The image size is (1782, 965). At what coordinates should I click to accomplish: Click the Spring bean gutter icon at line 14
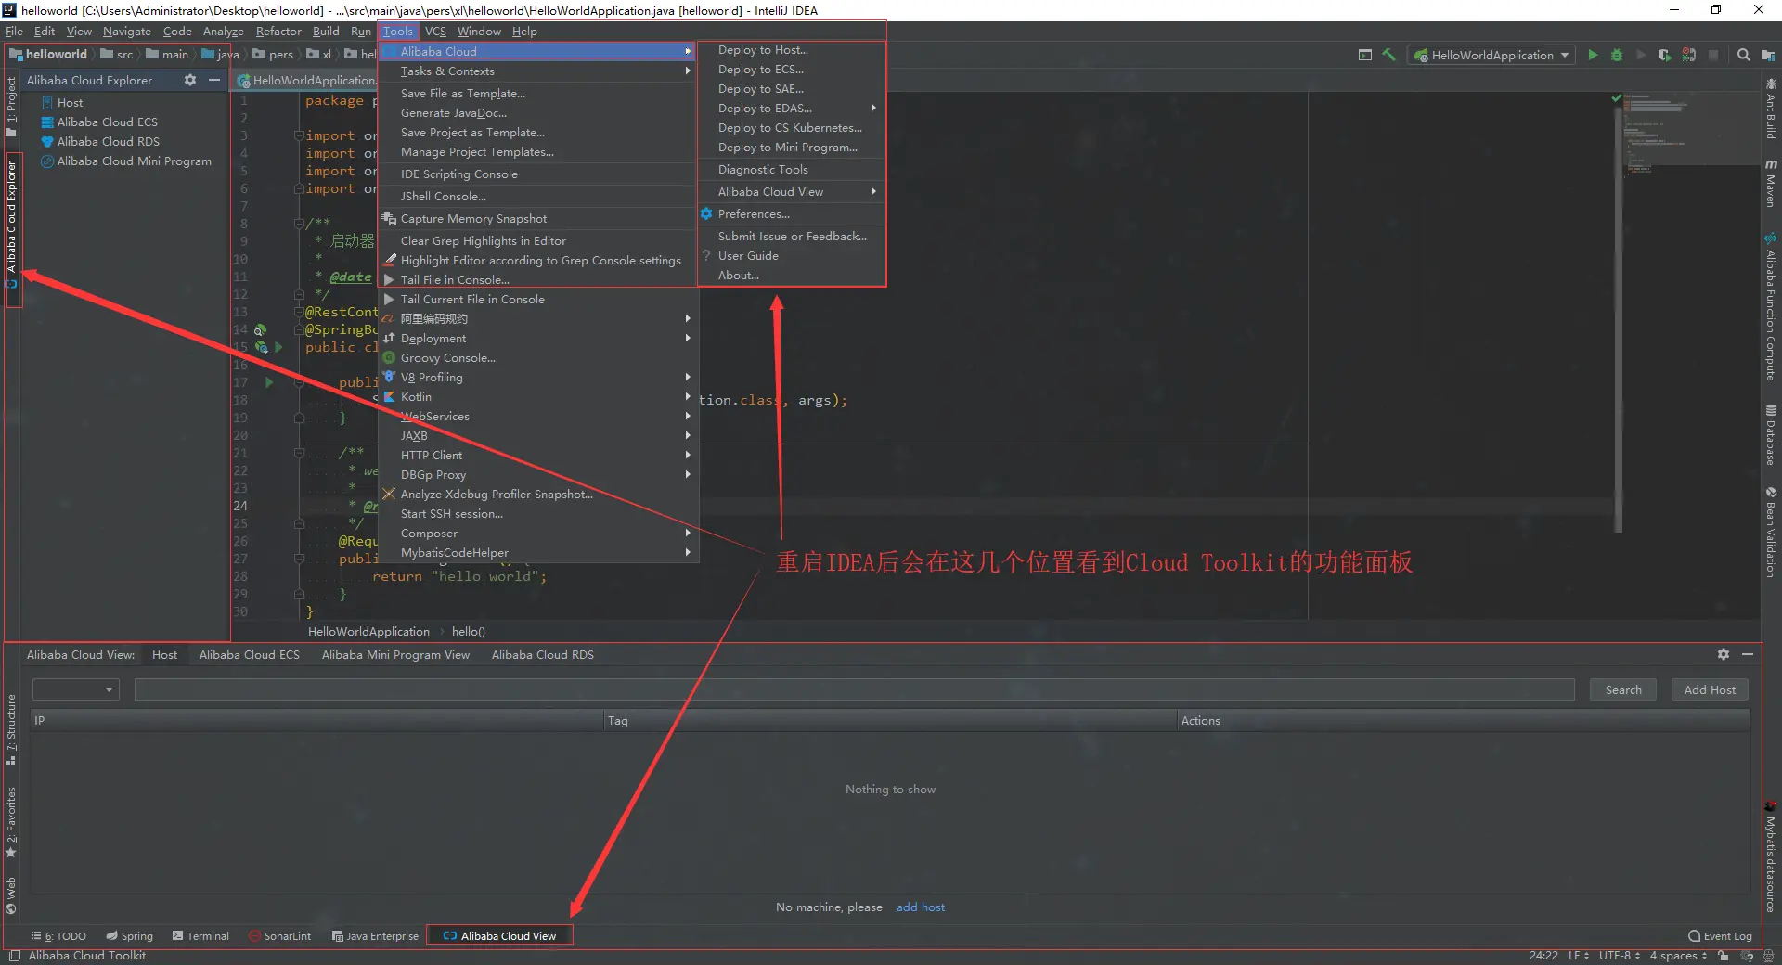click(x=261, y=329)
